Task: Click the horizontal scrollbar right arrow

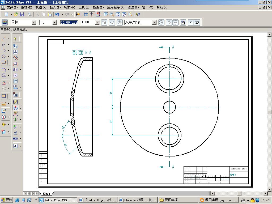Action: pyautogui.click(x=266, y=193)
